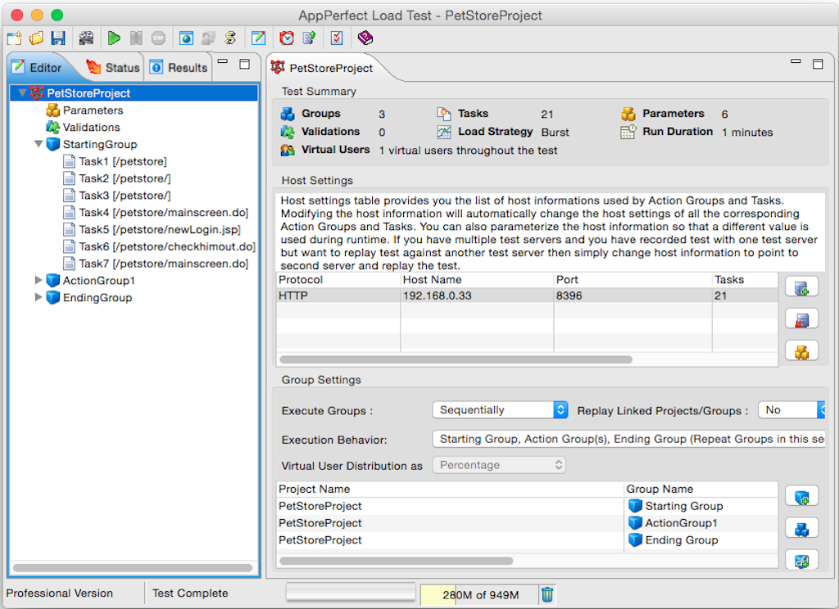Switch to the Status tab

pyautogui.click(x=113, y=67)
